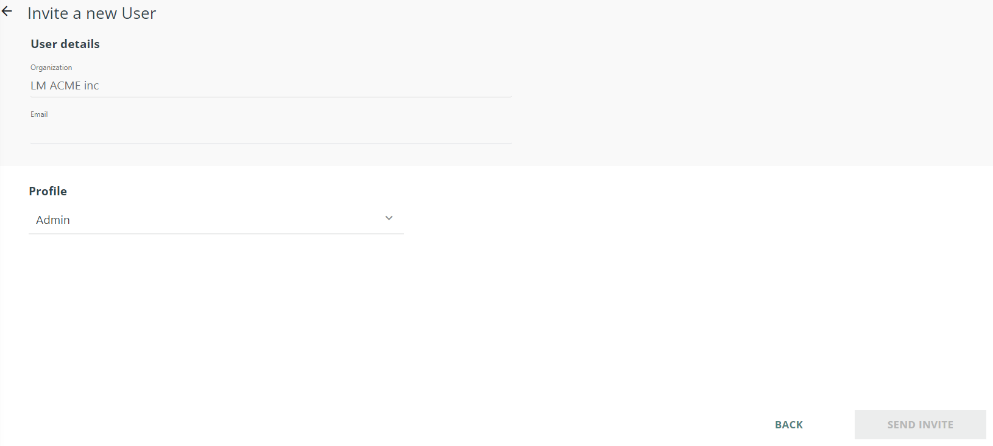Click the small 'Email' field label

[39, 114]
